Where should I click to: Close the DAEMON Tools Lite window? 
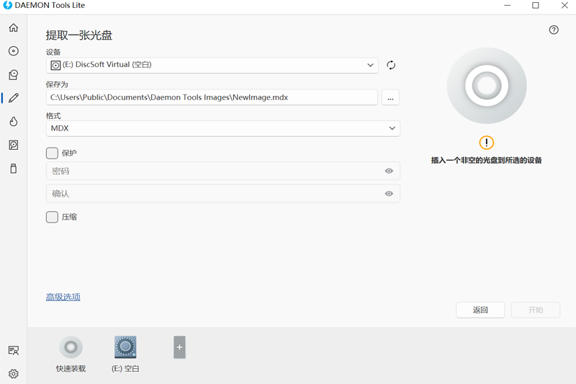point(564,5)
